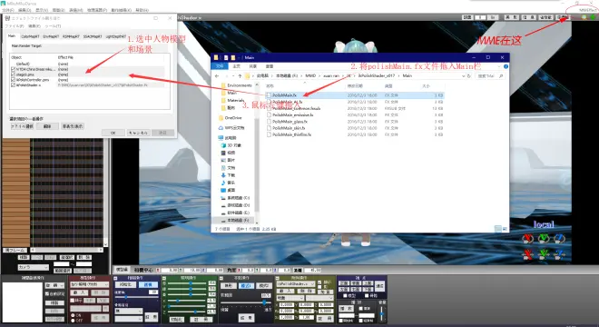
Task: Open OneDrive in Explorer navigation pane
Action: [231, 118]
